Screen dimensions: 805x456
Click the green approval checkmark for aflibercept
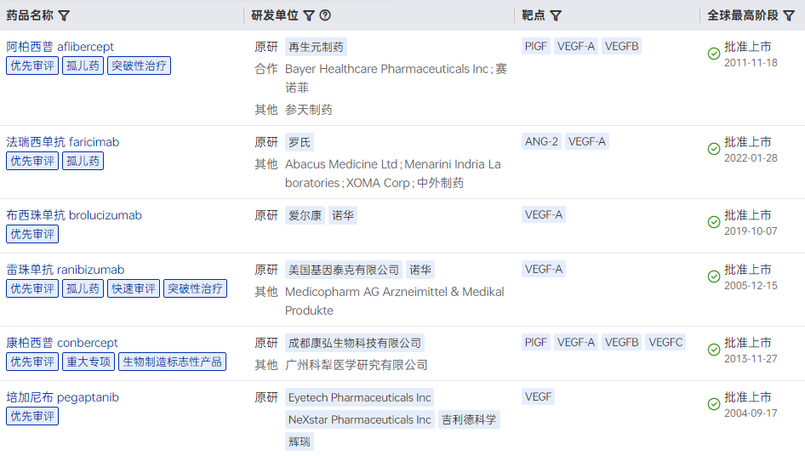pyautogui.click(x=714, y=54)
